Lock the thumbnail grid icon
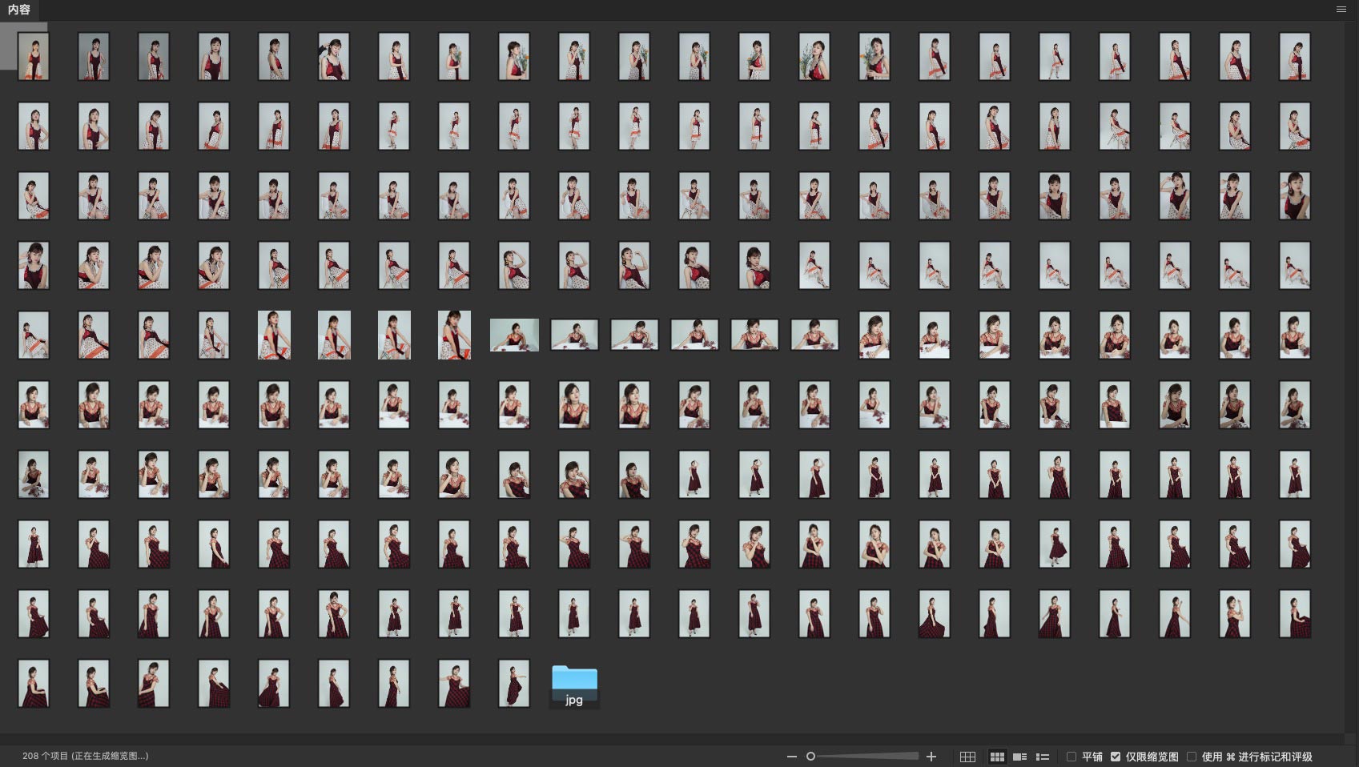 (x=967, y=757)
